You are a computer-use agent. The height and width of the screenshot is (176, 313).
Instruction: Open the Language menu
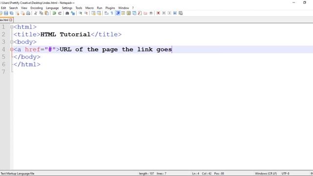(52, 8)
